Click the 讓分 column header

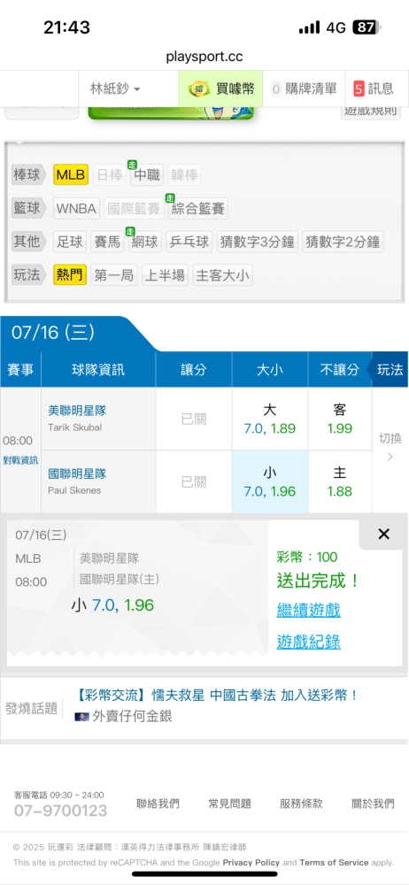click(x=194, y=370)
